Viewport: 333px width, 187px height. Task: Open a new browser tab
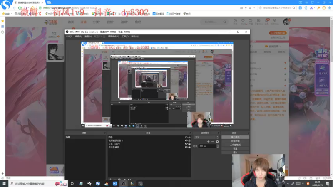click(49, 2)
